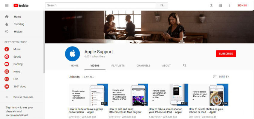254x119 pixels.
Task: Click the Trending flame icon
Action: (7, 24)
